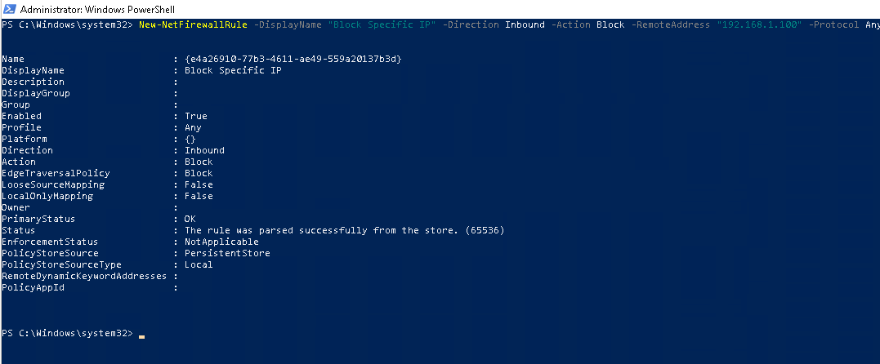880x364 pixels.
Task: Click the EnforcementStatus value NotApplicable
Action: (x=221, y=242)
